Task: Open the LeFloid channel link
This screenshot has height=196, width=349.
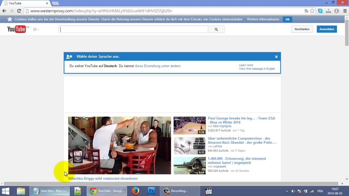Action: (217, 146)
